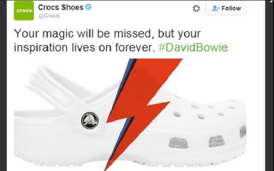The width and height of the screenshot is (274, 171).
Task: Click the @Crocs handle
Action: (x=49, y=16)
